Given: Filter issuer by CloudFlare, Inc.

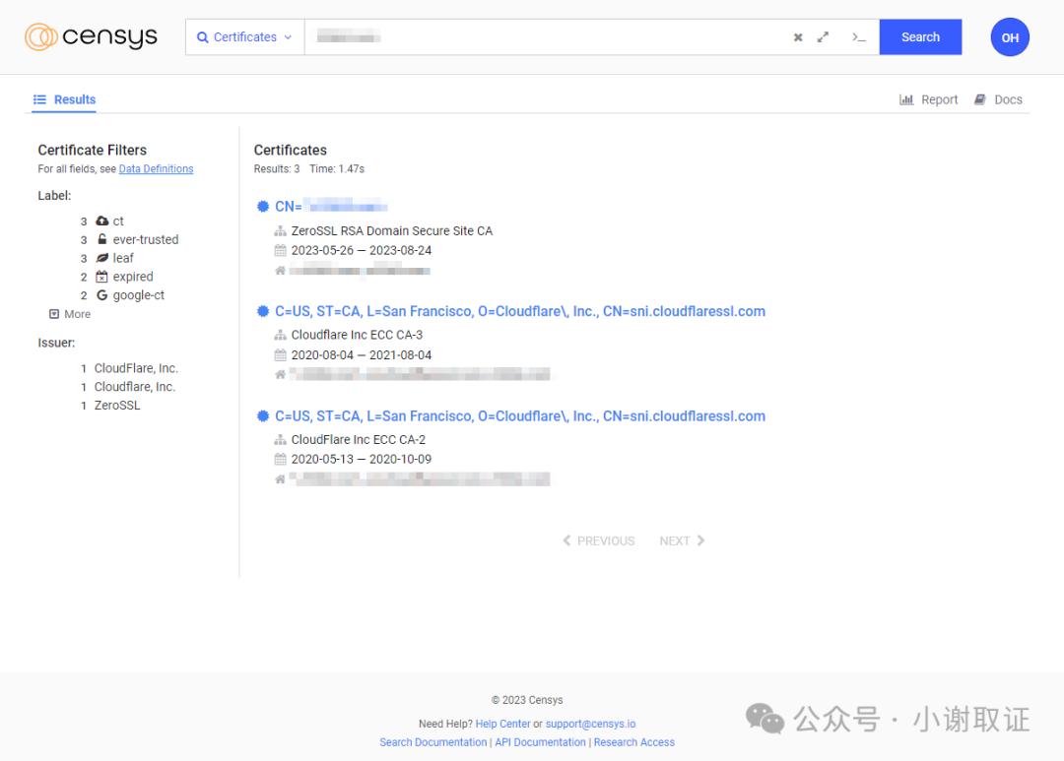Looking at the screenshot, I should [x=136, y=368].
